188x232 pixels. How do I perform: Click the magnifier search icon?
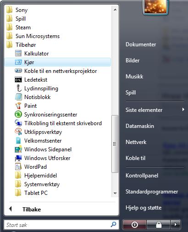tap(113, 224)
